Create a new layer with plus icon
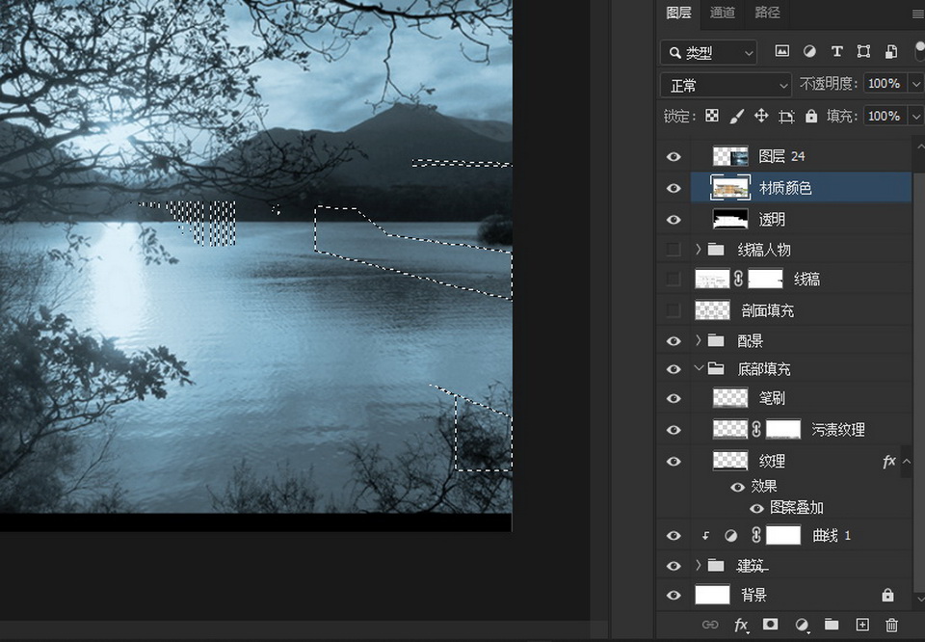 (862, 625)
